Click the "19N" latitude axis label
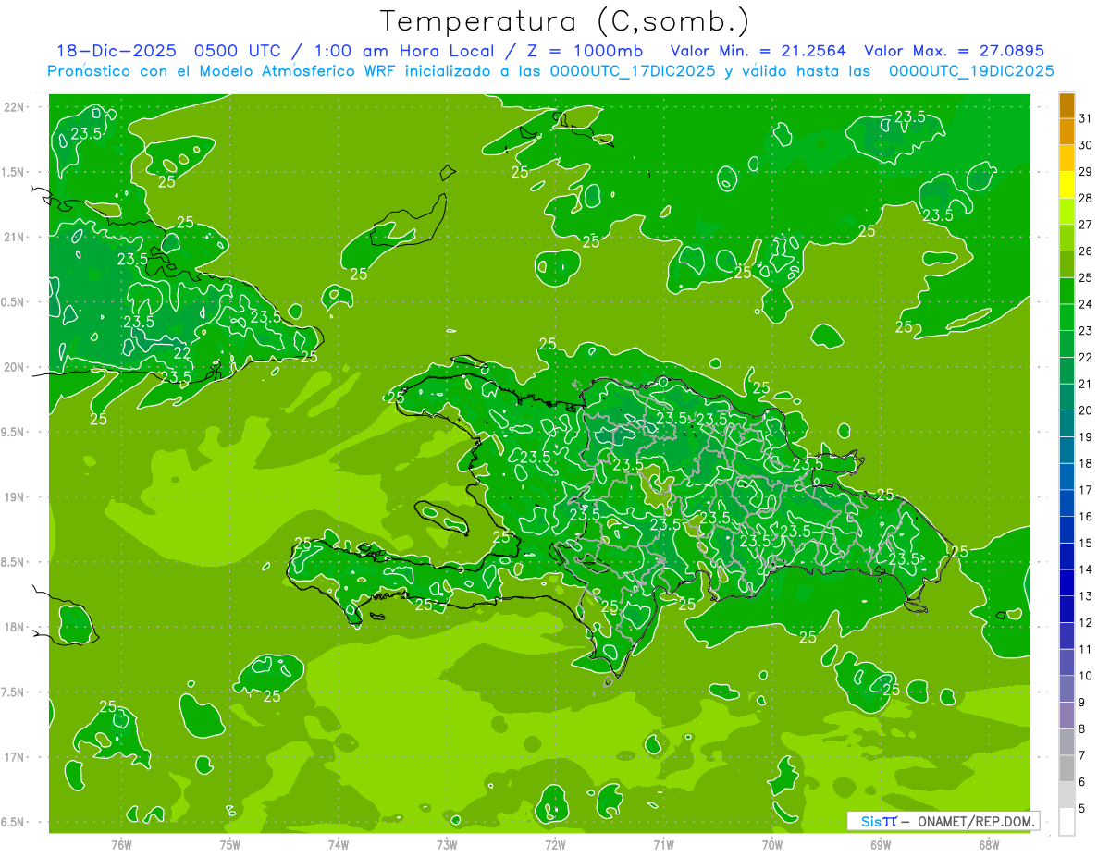 coord(15,496)
